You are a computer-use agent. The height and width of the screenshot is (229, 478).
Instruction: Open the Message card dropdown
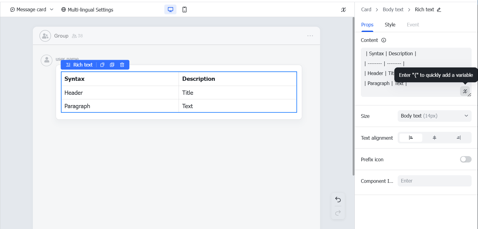click(x=32, y=9)
